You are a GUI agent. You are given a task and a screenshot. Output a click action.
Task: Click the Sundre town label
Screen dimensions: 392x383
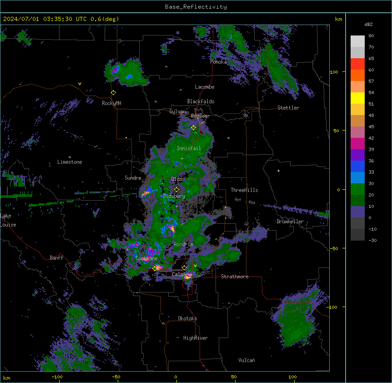(133, 178)
